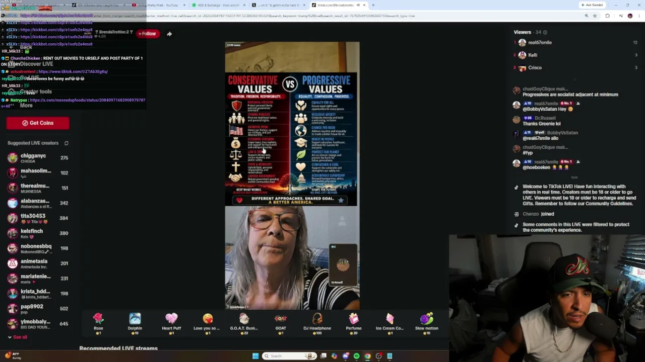Click the '#fyp' chat comment
645x362 pixels.
(x=528, y=153)
